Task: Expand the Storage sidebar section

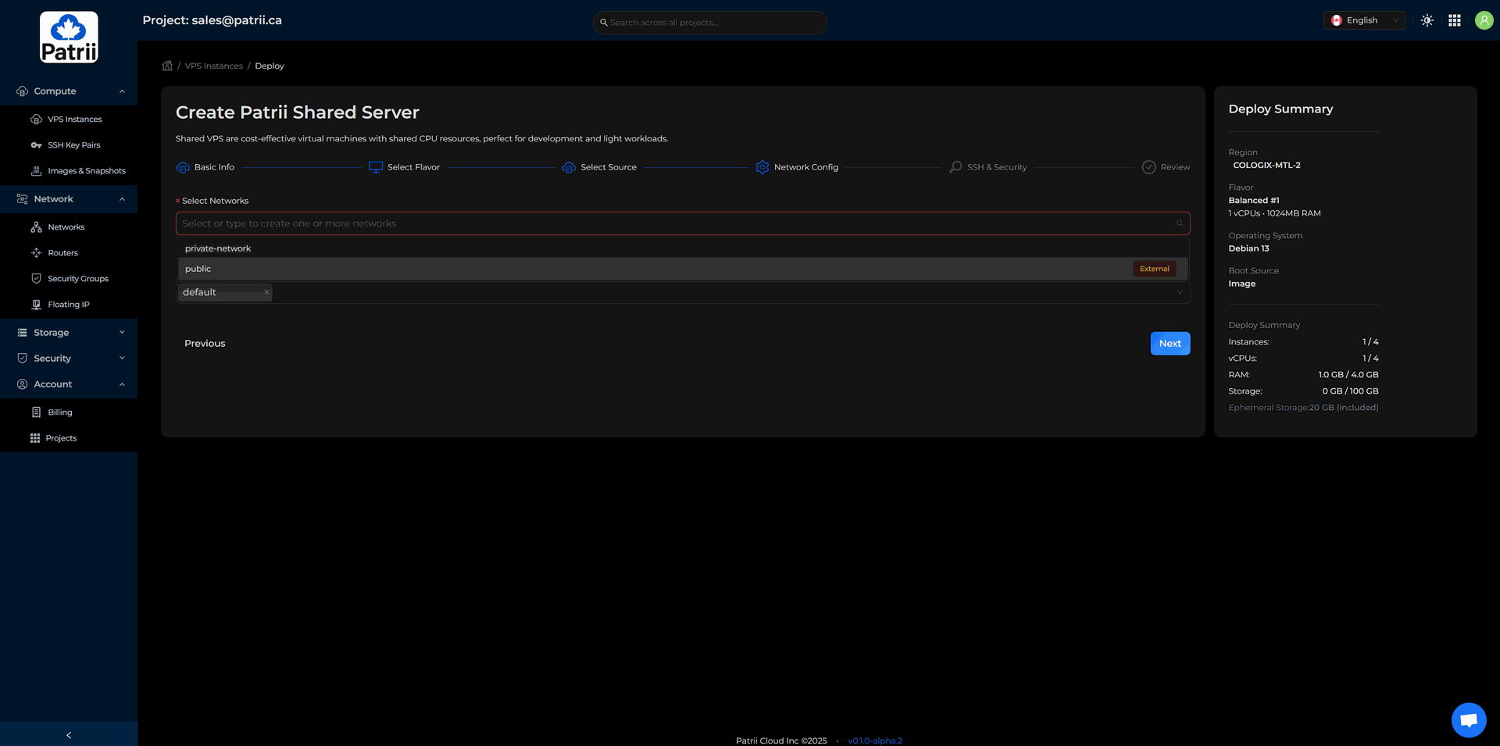Action: click(x=69, y=333)
